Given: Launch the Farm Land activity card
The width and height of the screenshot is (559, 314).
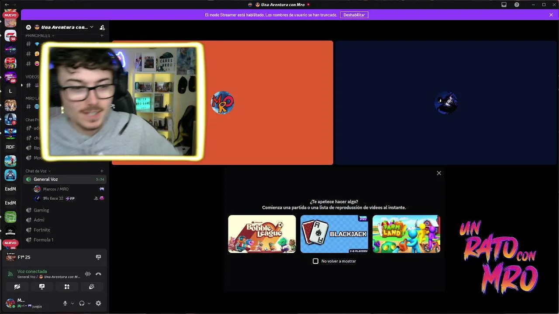Looking at the screenshot, I should click(406, 234).
